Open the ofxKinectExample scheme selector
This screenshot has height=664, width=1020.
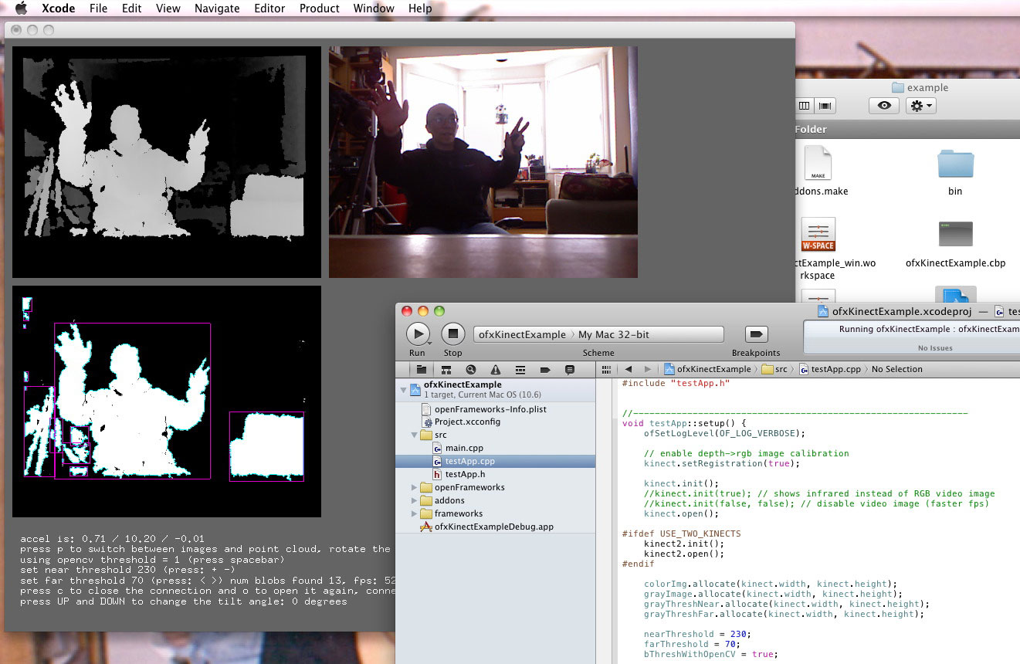pos(522,334)
